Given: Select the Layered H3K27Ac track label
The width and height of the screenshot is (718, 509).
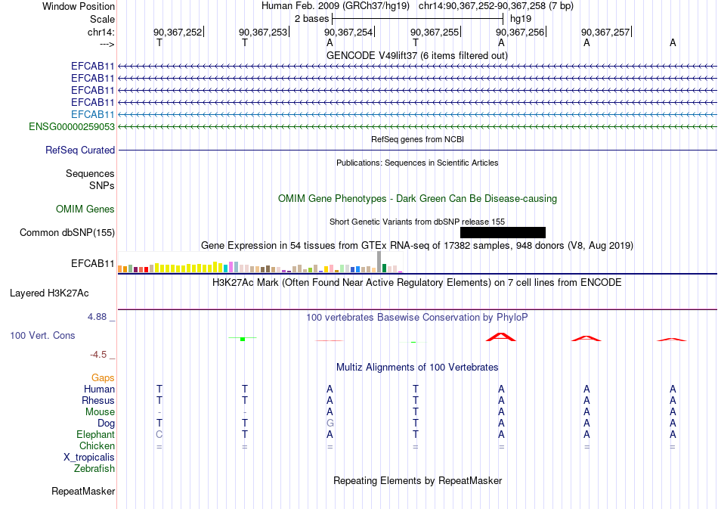Looking at the screenshot, I should (x=49, y=293).
